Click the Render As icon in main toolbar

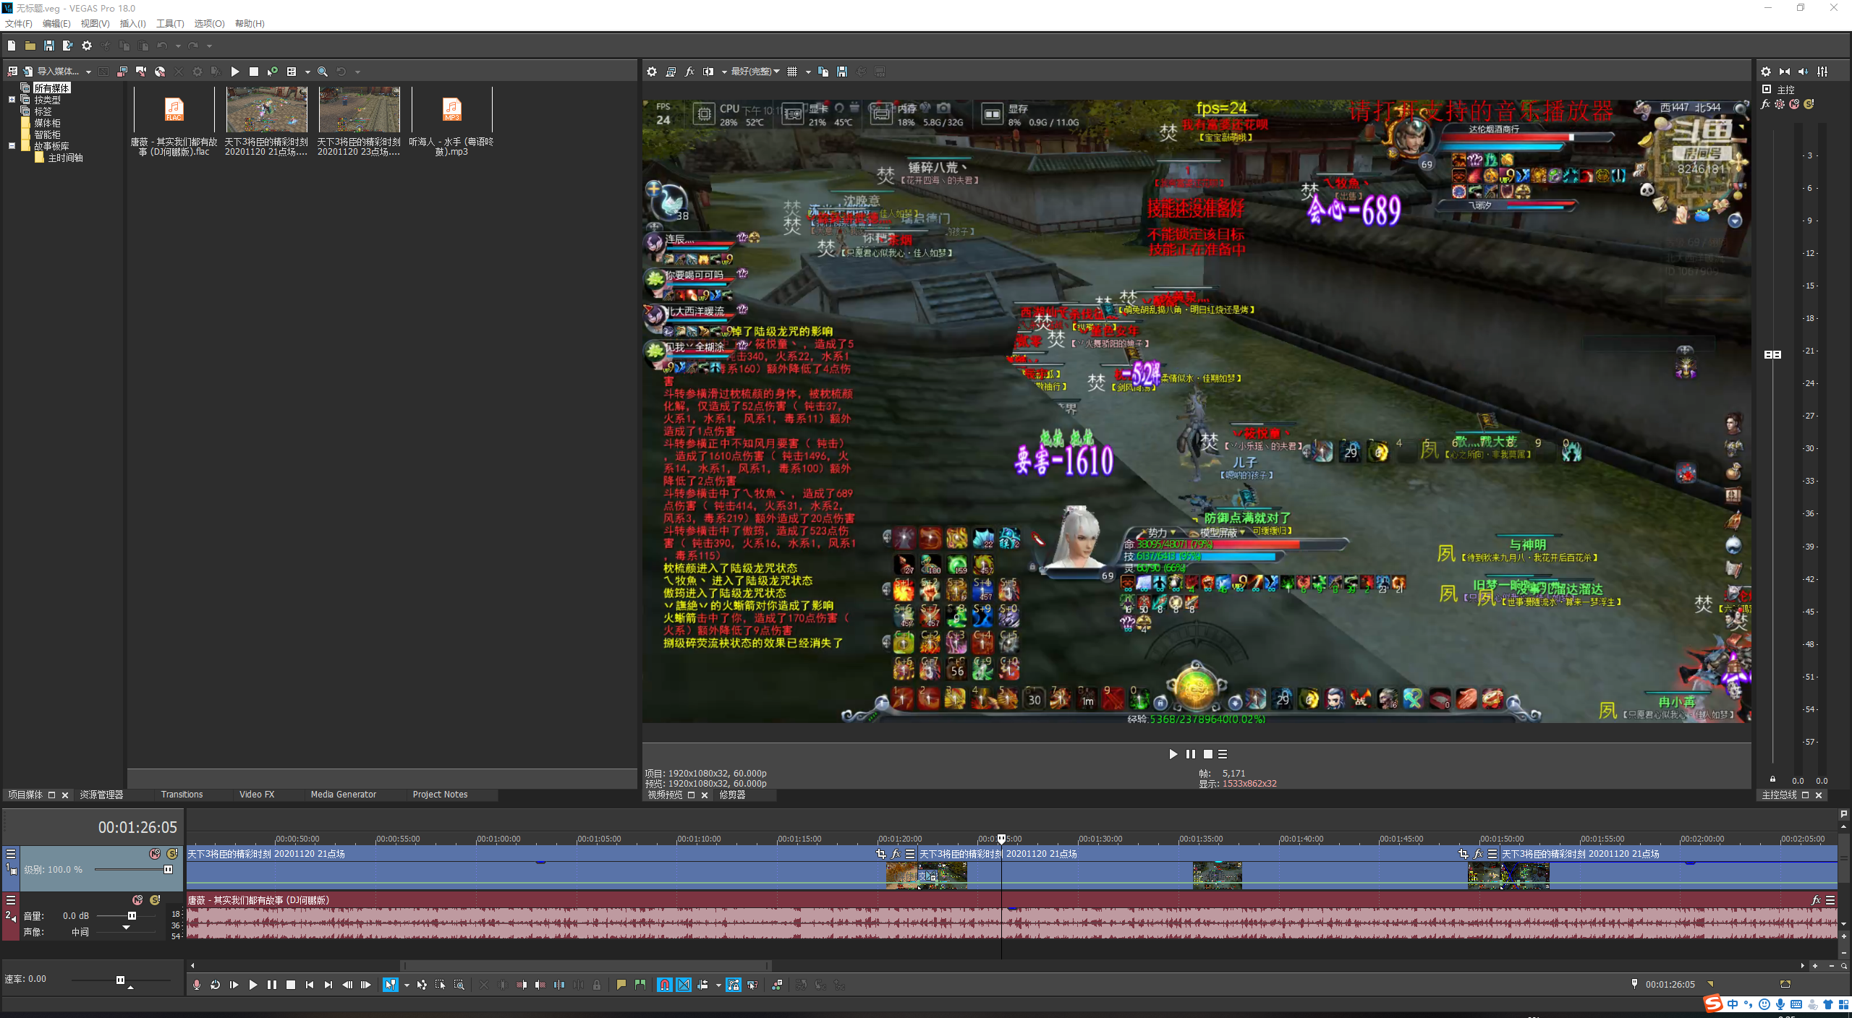68,46
